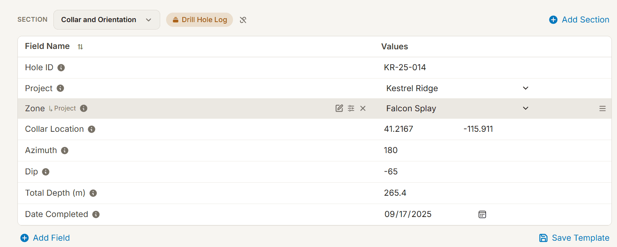This screenshot has height=247, width=617.
Task: Click info icon next to Date Completed
Action: (96, 215)
